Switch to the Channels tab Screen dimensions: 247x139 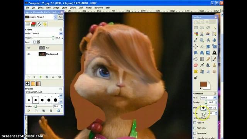coord(34,24)
